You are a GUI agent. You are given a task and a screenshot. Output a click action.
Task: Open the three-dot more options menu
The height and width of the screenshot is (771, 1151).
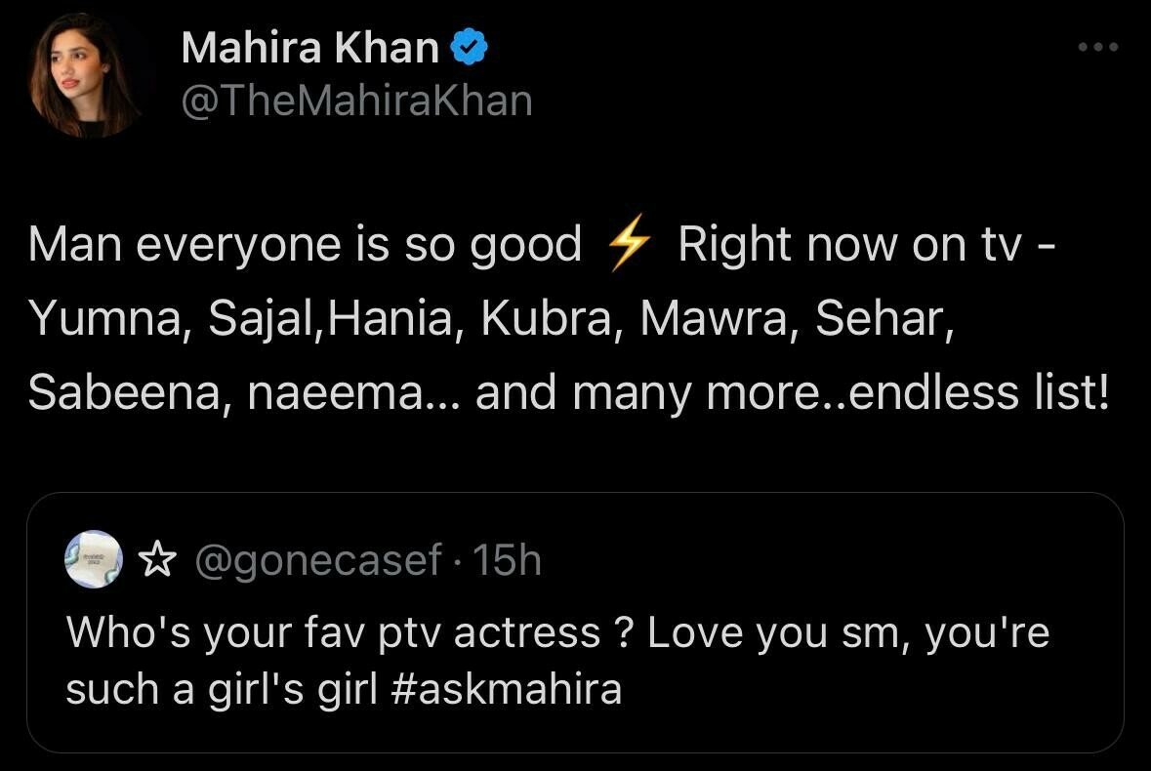point(1096,46)
